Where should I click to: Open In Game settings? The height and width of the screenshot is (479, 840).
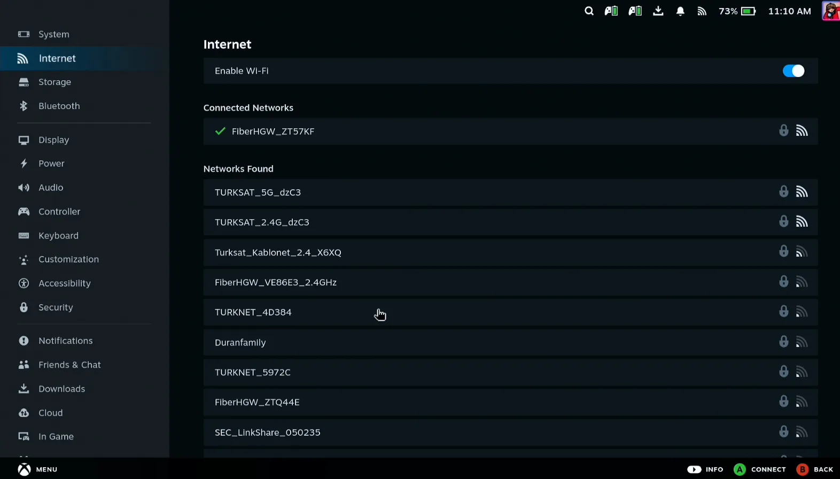point(84,436)
